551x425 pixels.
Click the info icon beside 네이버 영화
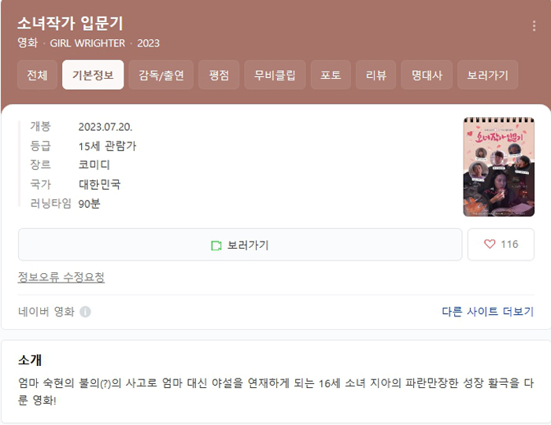click(x=85, y=312)
